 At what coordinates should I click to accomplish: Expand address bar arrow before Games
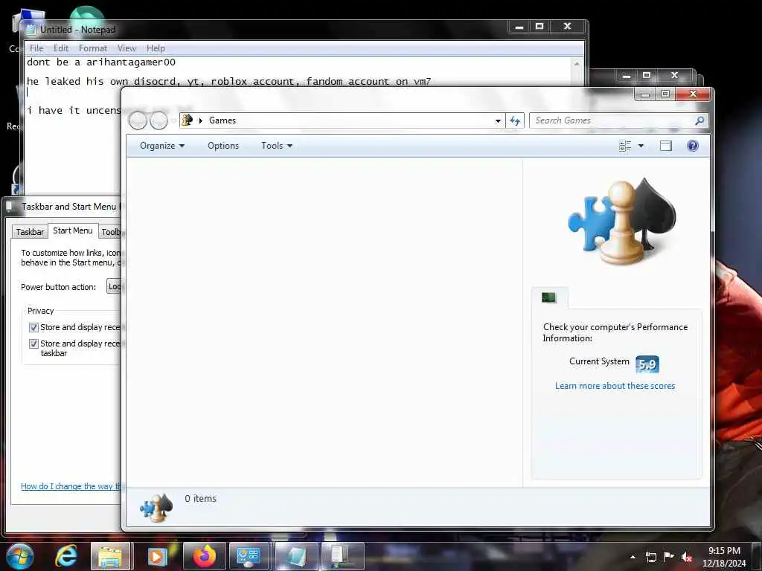[x=200, y=120]
